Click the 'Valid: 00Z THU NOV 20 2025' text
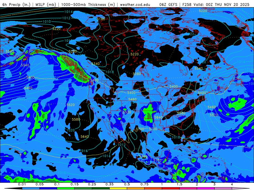 (221, 4)
